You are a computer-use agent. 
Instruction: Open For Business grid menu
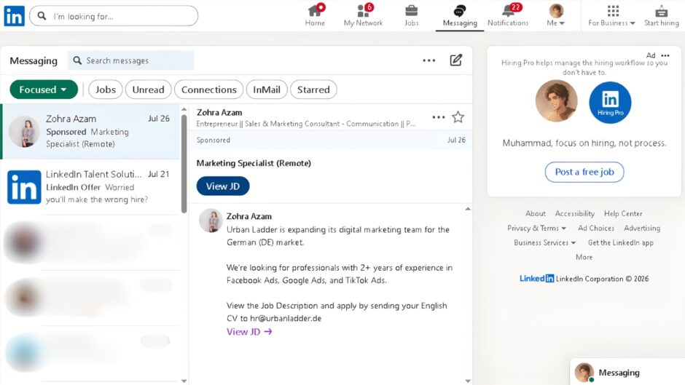pyautogui.click(x=611, y=16)
